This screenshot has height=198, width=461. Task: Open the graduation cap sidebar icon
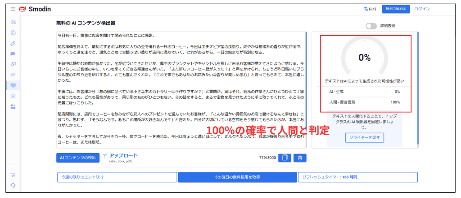(13, 64)
